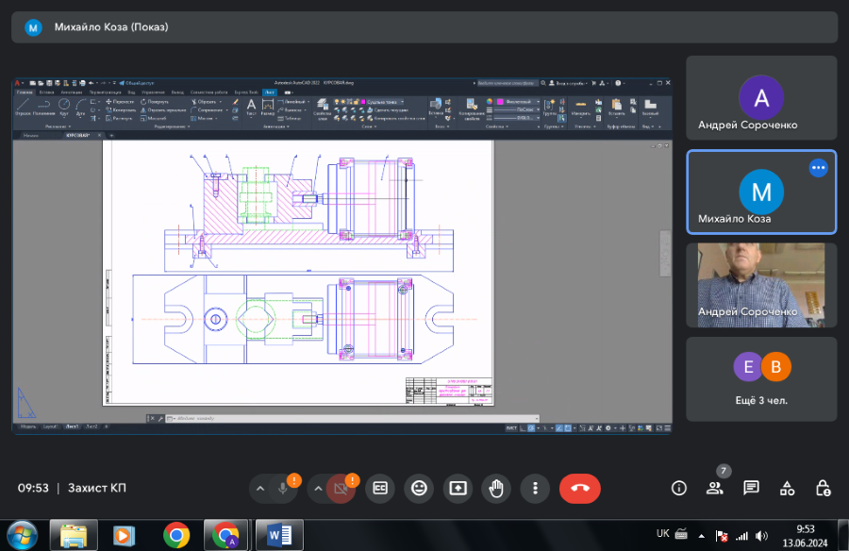Screen dimensions: 849x551
Task: Open Microsoft Word from the taskbar
Action: coord(280,535)
